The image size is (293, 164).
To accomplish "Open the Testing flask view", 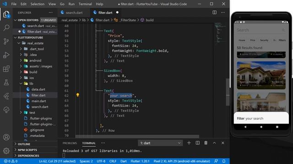I will point(6,82).
